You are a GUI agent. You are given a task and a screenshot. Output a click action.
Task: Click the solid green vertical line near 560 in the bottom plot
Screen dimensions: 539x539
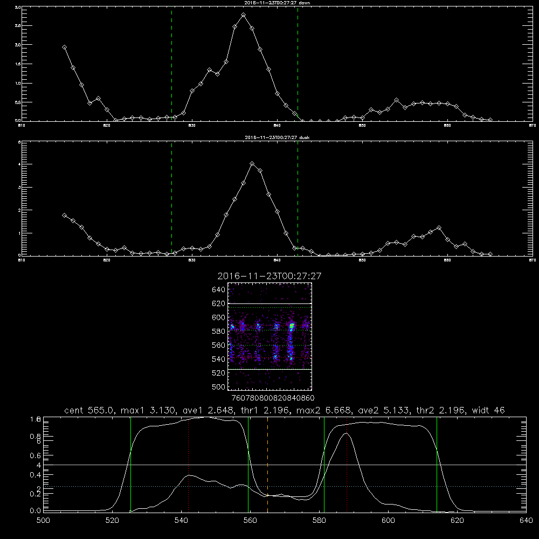248,465
